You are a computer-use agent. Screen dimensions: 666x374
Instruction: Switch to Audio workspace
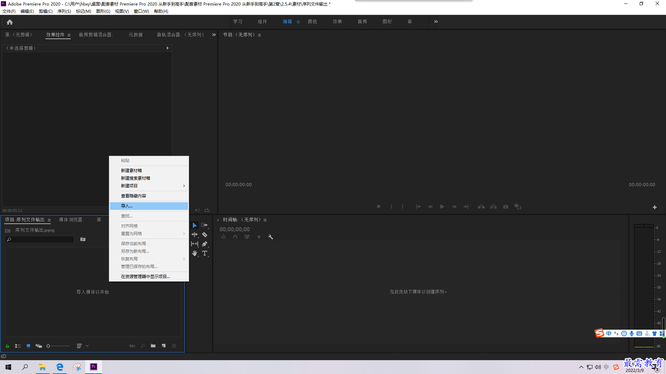click(362, 21)
